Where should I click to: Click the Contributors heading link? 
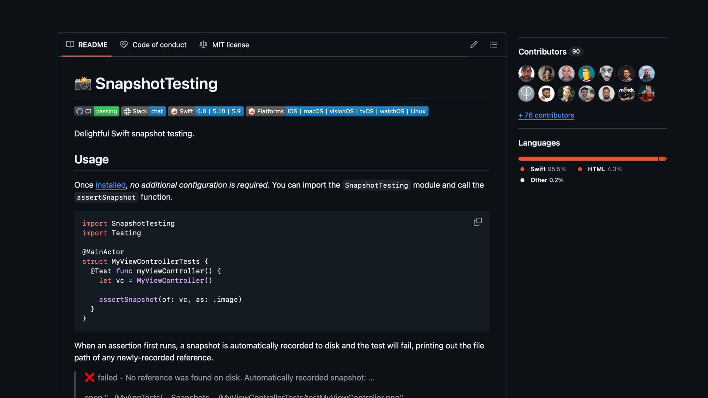click(542, 52)
